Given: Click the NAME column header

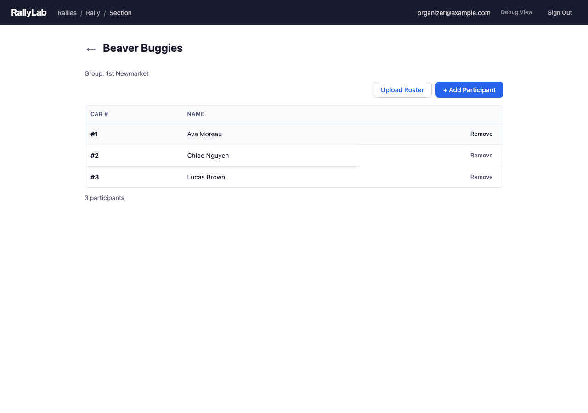Looking at the screenshot, I should (x=195, y=114).
